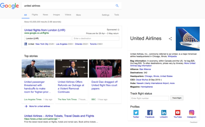This screenshot has width=205, height=127.
Task: Select the All tab
Action: click(x=25, y=15)
